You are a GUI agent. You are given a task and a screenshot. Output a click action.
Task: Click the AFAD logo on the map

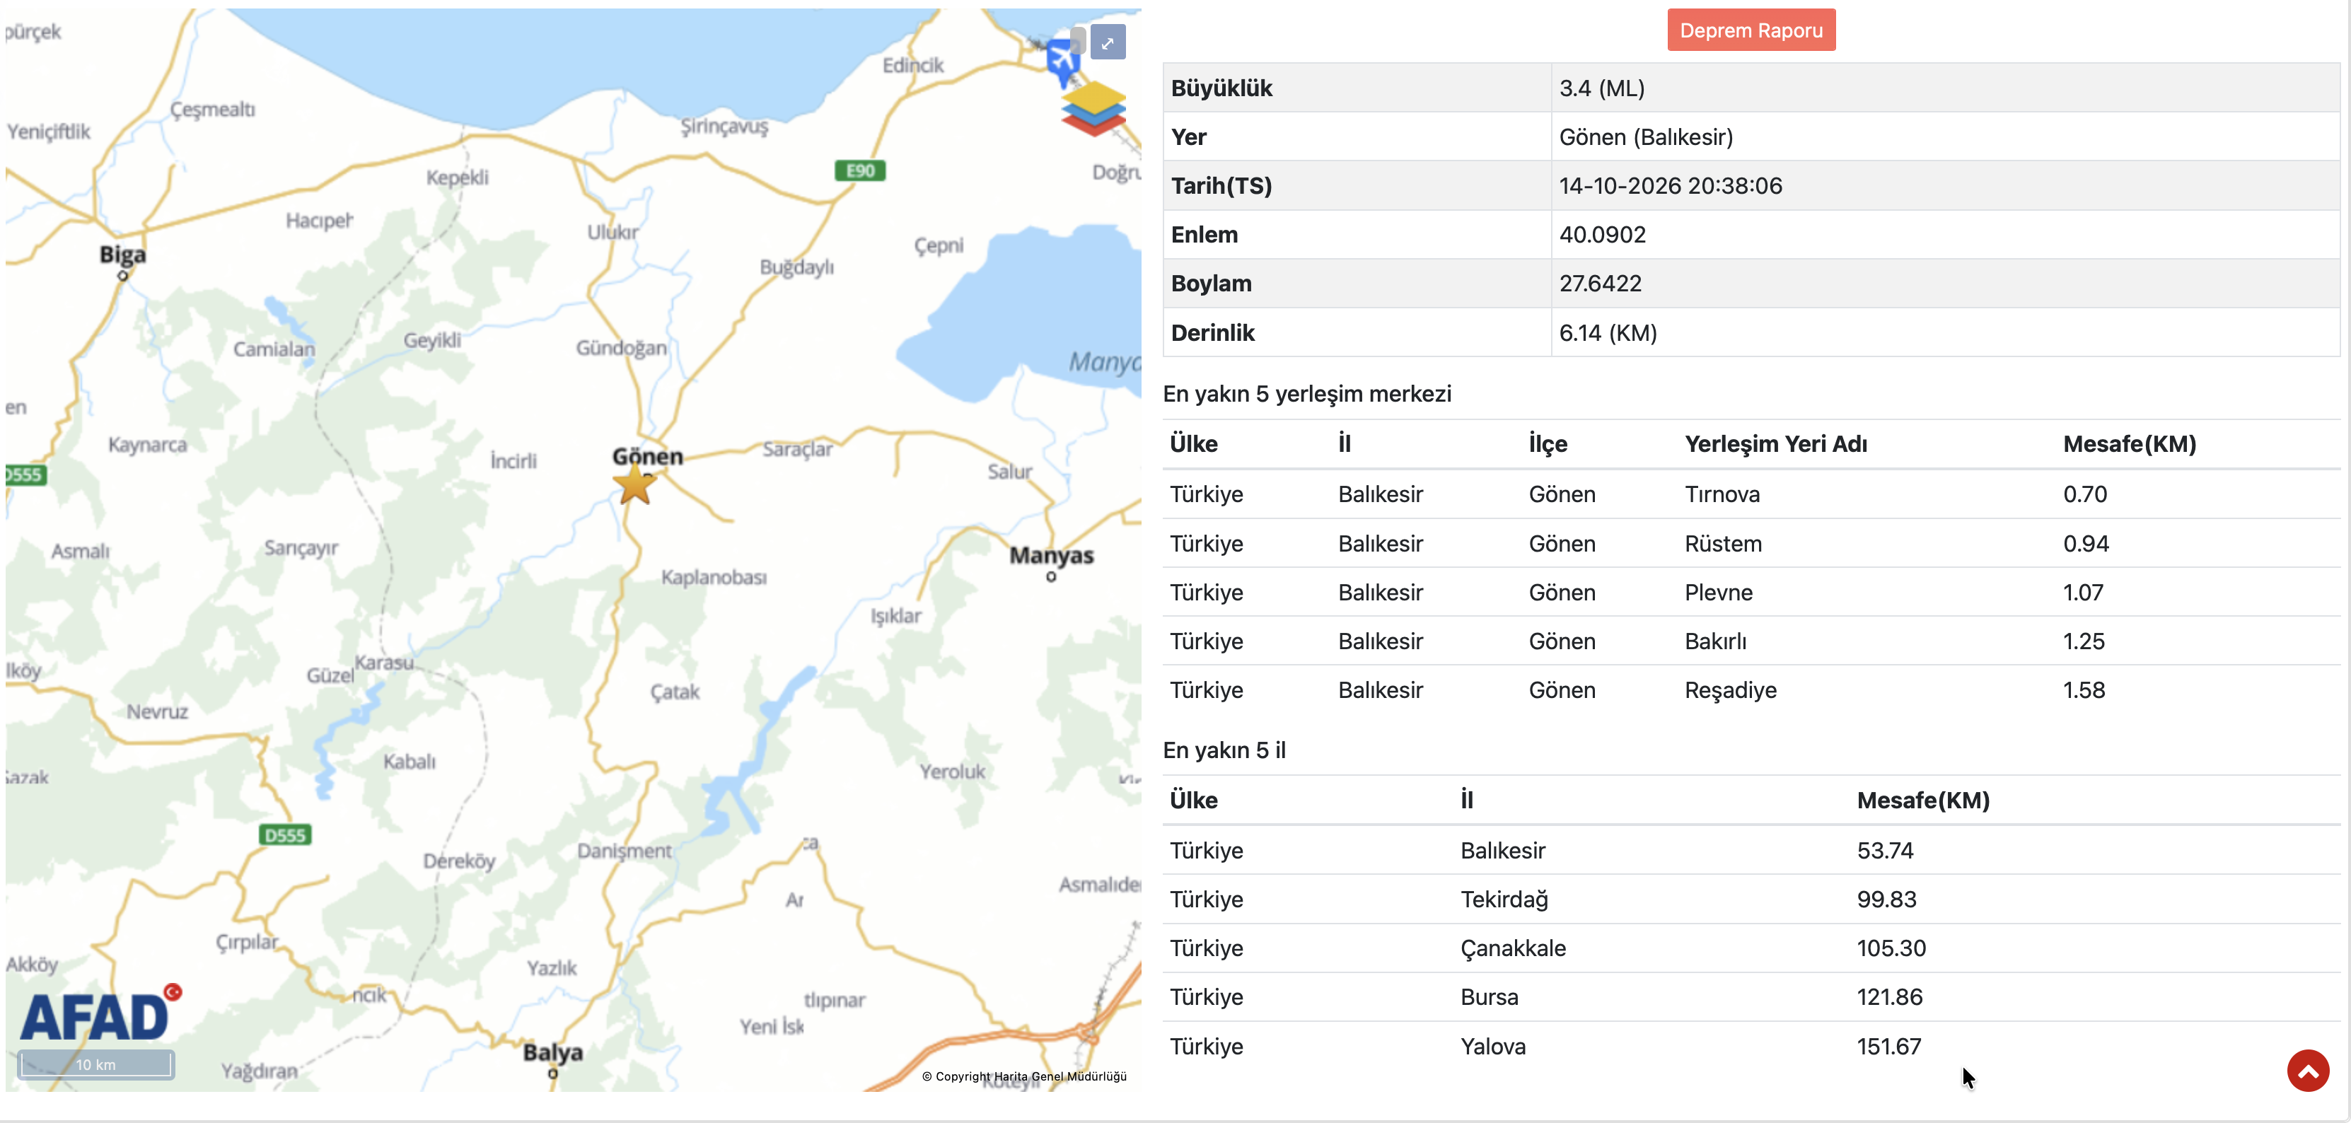tap(100, 1013)
